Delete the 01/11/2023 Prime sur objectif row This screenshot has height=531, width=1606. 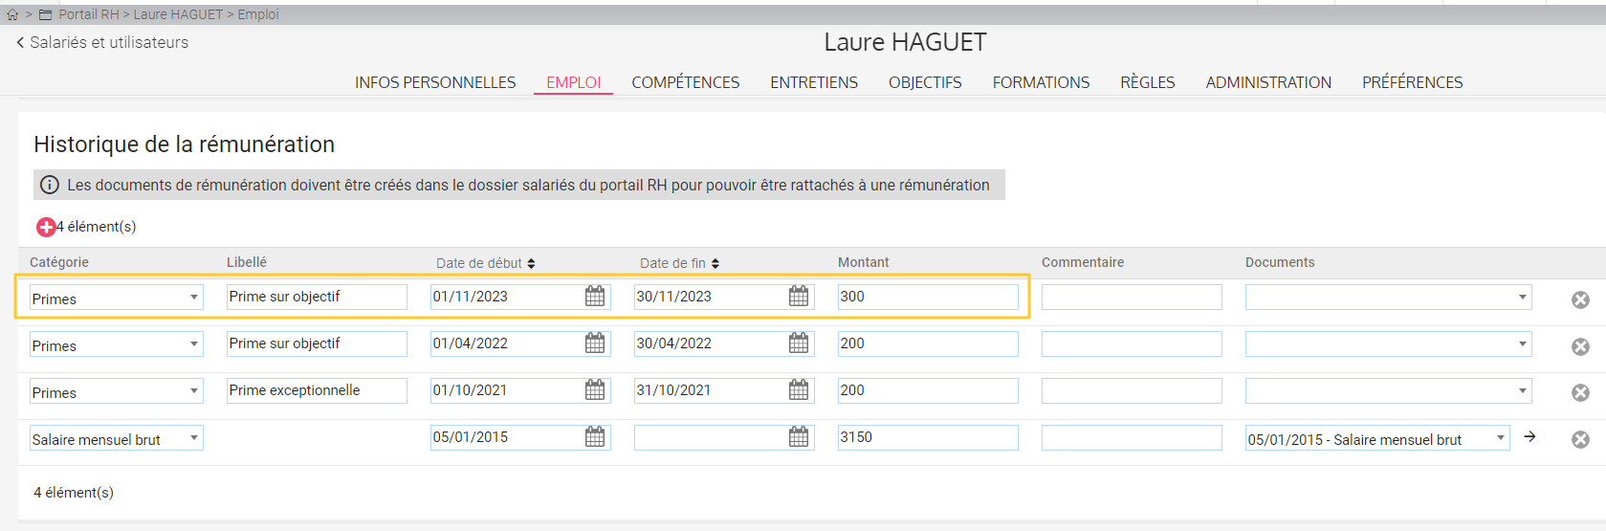1580,299
